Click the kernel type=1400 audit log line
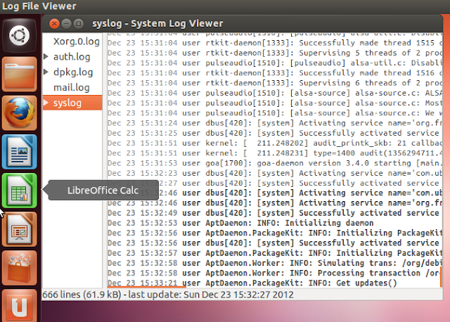 [274, 153]
